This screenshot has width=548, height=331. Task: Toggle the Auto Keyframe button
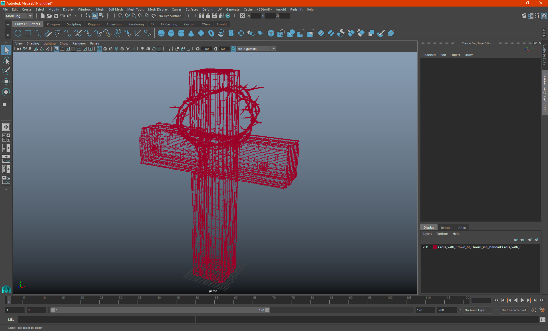[x=534, y=310]
